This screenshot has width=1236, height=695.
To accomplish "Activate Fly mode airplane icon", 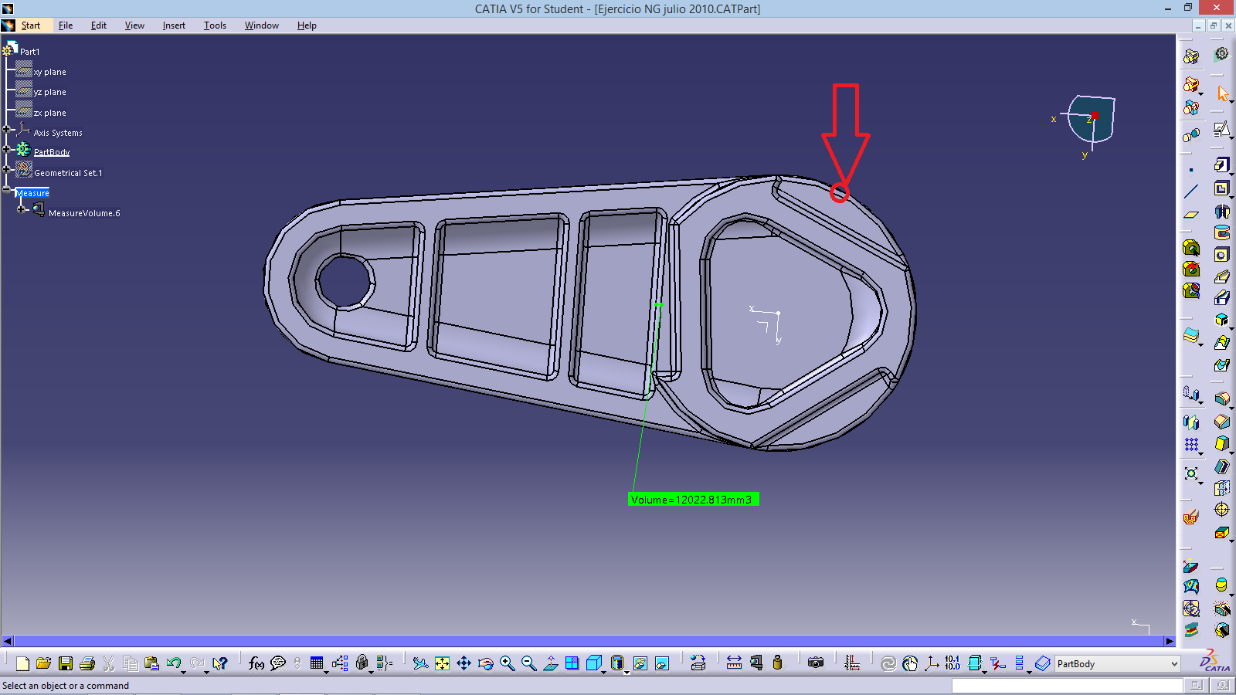I will [420, 663].
